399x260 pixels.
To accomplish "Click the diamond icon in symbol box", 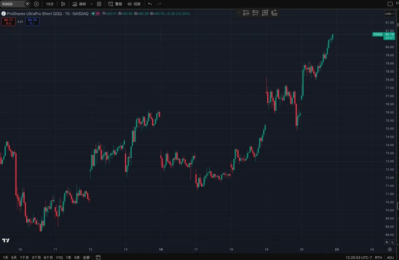I will click(x=27, y=4).
